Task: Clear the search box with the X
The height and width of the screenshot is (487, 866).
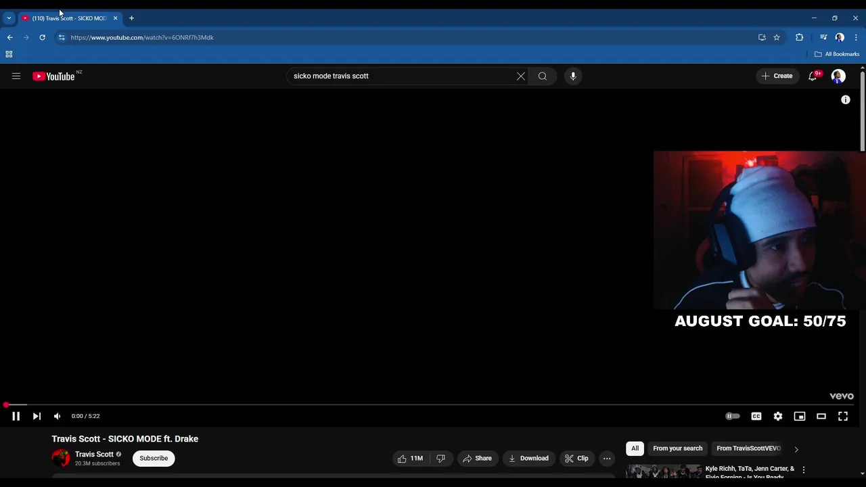Action: (521, 76)
